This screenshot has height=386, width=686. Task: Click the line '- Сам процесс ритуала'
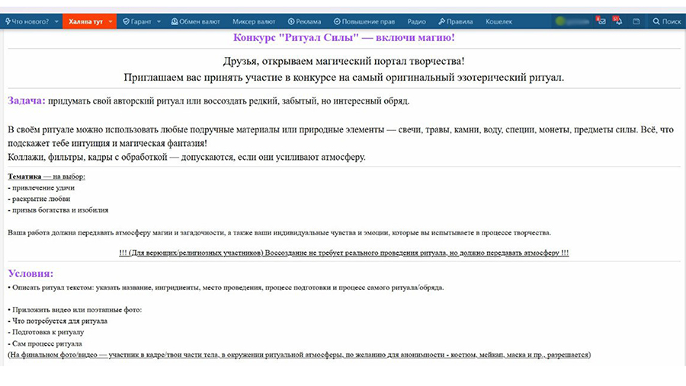[45, 343]
